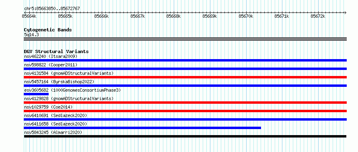Select the red bar under nsv4129828
The height and width of the screenshot is (152, 358).
pos(185,103)
